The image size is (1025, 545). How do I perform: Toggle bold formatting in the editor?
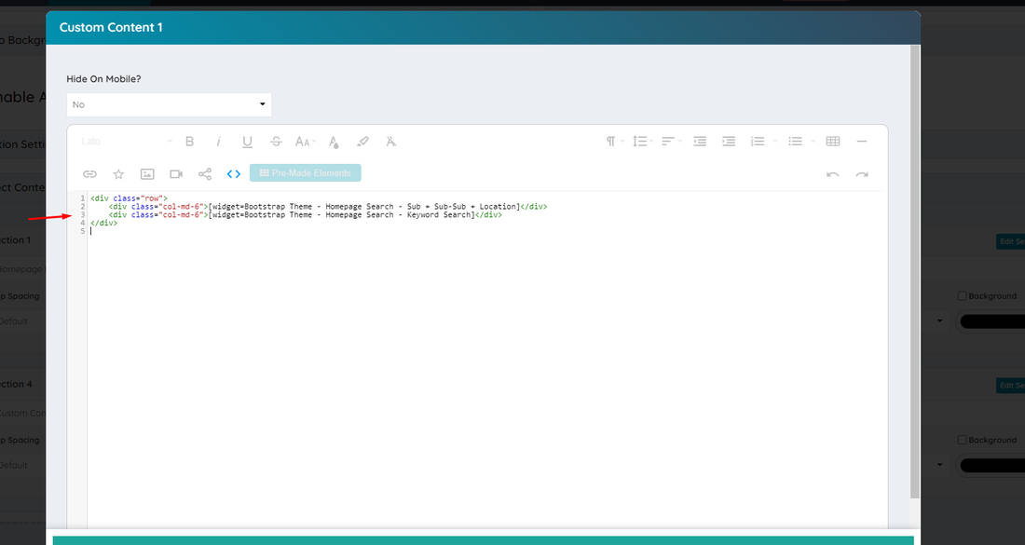pos(190,141)
